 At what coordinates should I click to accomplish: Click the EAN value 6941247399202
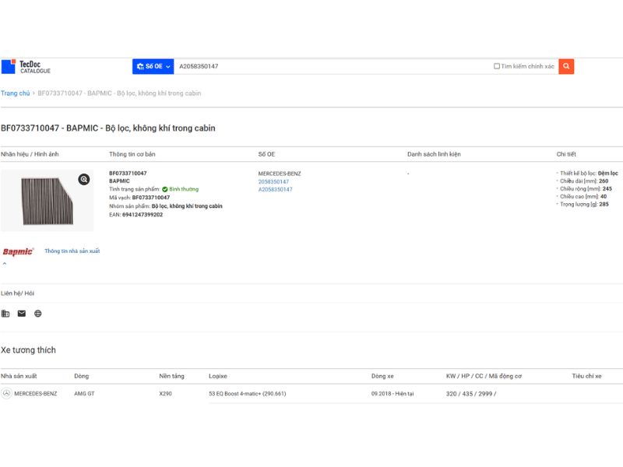pos(143,215)
